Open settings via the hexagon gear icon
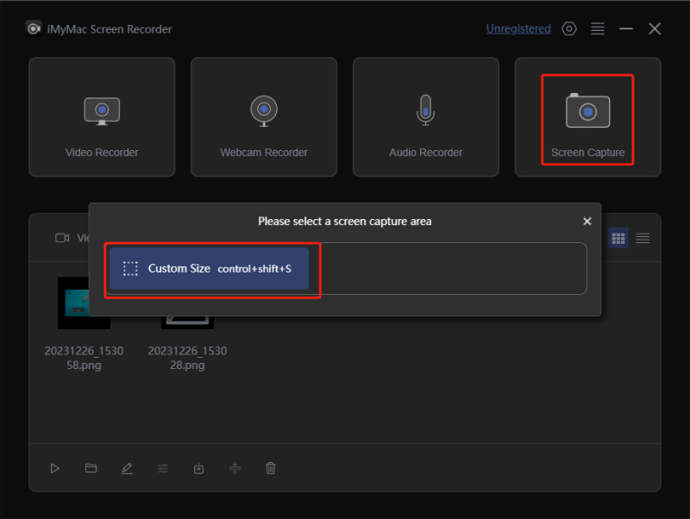 569,29
